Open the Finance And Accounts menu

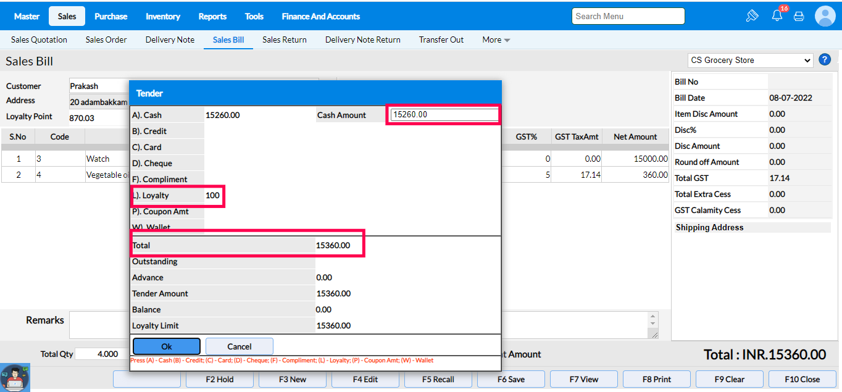(x=320, y=17)
